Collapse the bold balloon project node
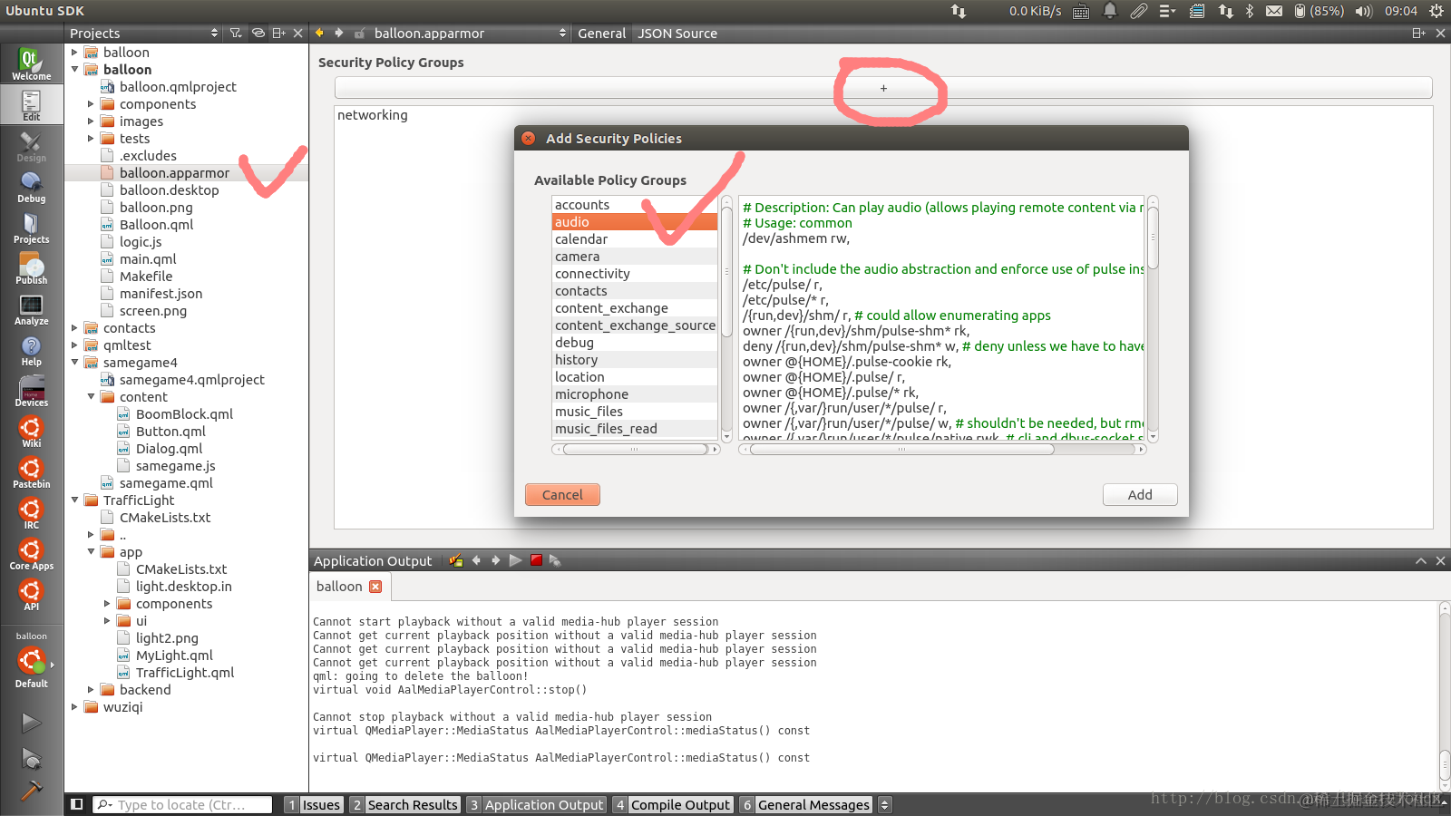The height and width of the screenshot is (816, 1451). coord(74,70)
